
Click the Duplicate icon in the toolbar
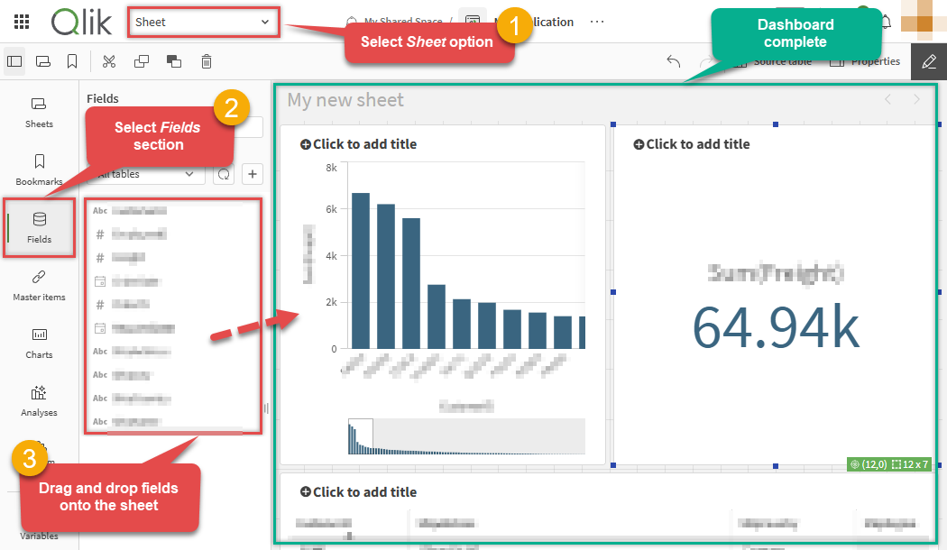pyautogui.click(x=140, y=60)
